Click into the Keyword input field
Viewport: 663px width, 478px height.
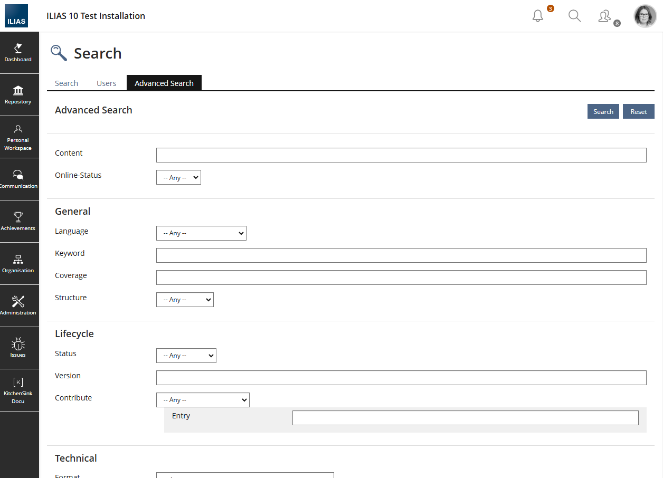pos(401,255)
